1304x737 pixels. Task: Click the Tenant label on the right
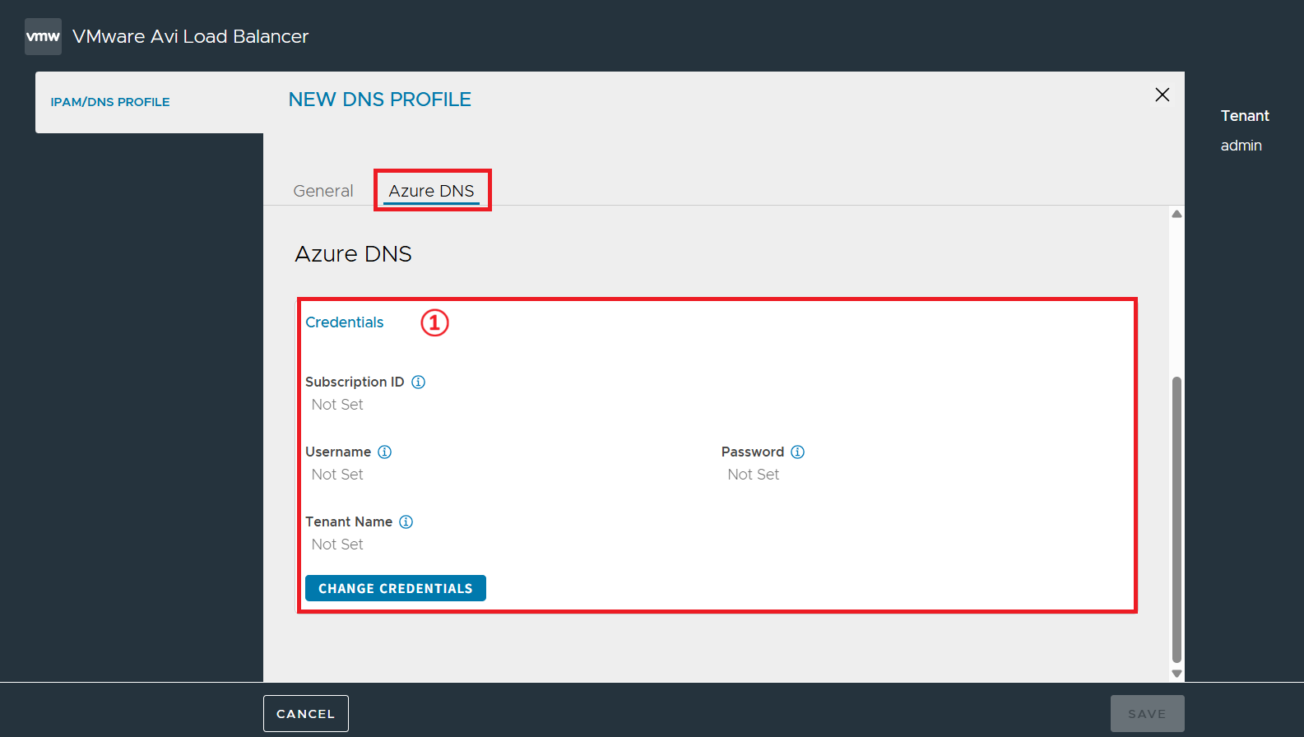pos(1245,116)
